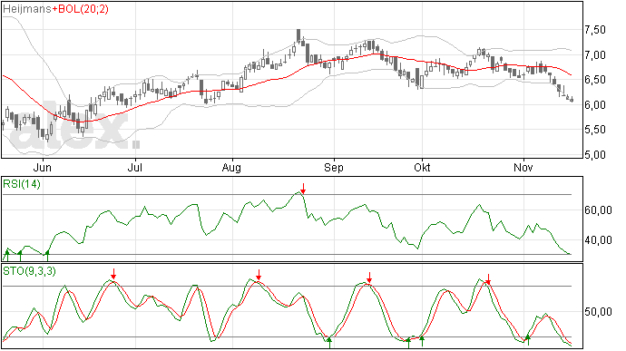626x351 pixels.
Task: Click the +BOL(20;2) indicator label
Action: [80, 9]
